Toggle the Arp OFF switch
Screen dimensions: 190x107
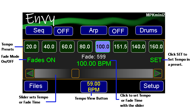click(x=118, y=31)
